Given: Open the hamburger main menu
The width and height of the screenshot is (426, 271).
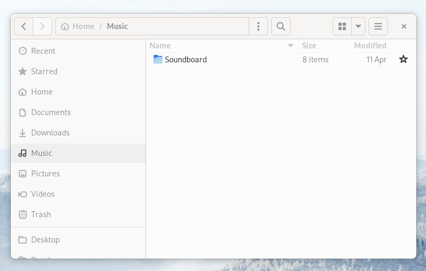Looking at the screenshot, I should (x=378, y=26).
